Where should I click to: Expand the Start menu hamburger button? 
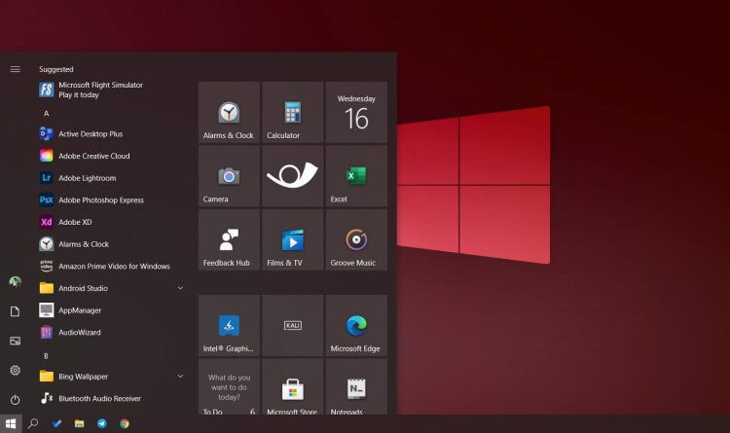pos(15,69)
